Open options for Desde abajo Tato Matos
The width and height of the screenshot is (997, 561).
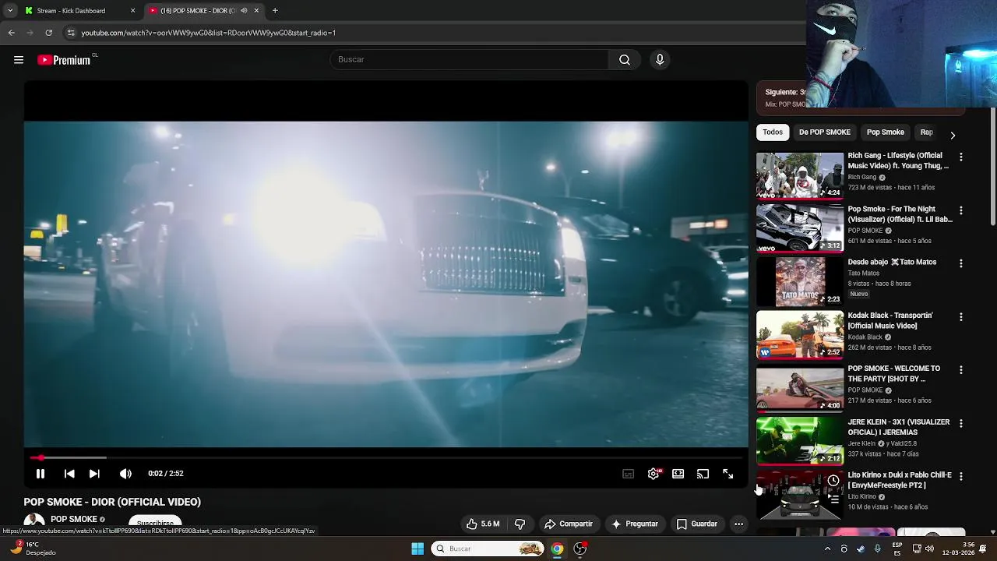[x=961, y=264]
